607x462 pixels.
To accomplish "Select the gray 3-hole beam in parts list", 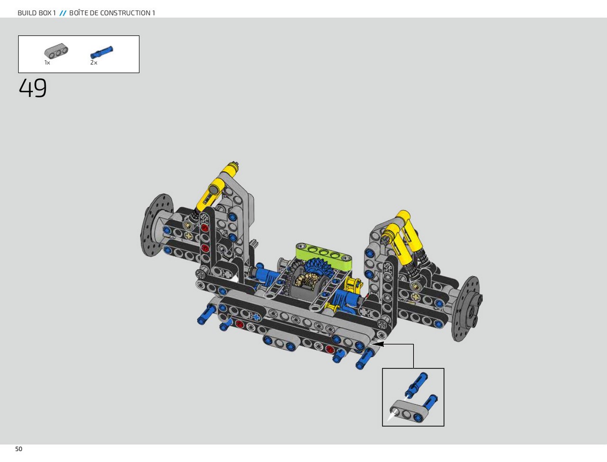I will click(56, 51).
